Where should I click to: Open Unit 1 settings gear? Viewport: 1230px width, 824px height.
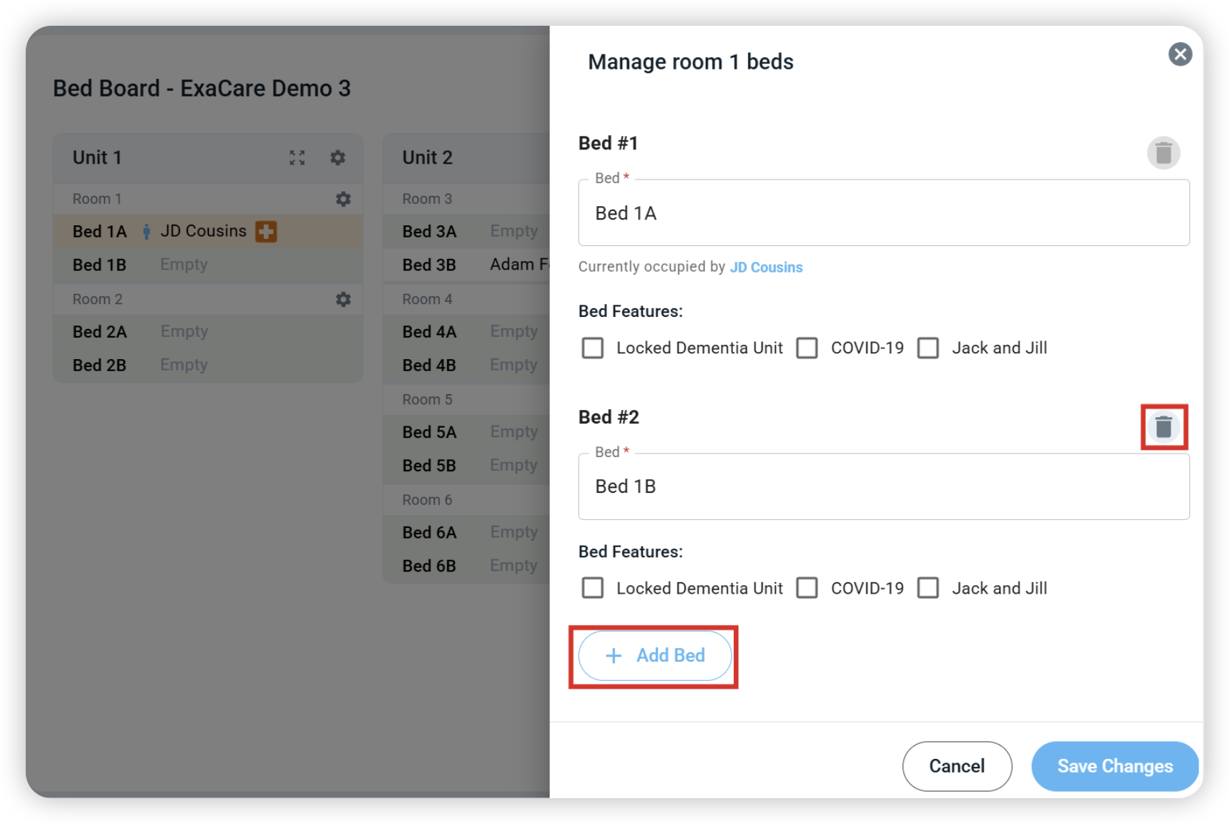coord(338,157)
